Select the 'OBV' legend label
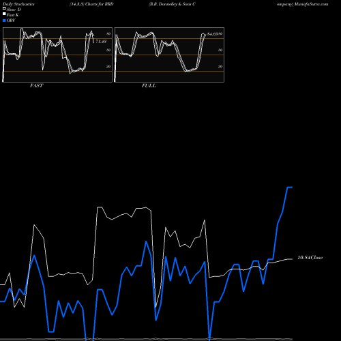Viewport: 341px width, 341px height. point(11,20)
